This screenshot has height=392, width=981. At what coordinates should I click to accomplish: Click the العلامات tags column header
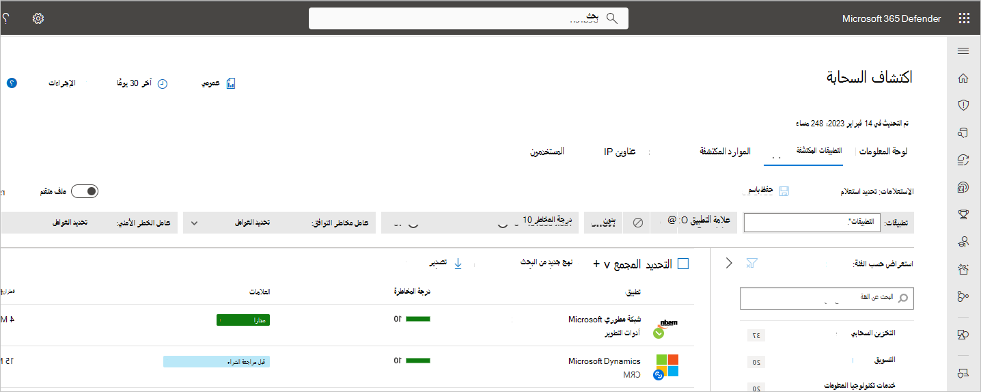pyautogui.click(x=259, y=292)
